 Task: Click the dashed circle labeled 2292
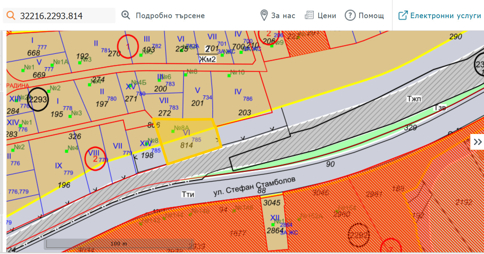tap(359, 235)
